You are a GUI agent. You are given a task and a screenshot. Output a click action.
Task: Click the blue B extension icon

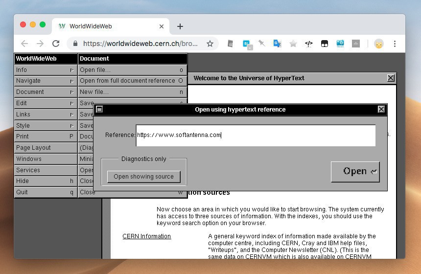(247, 44)
